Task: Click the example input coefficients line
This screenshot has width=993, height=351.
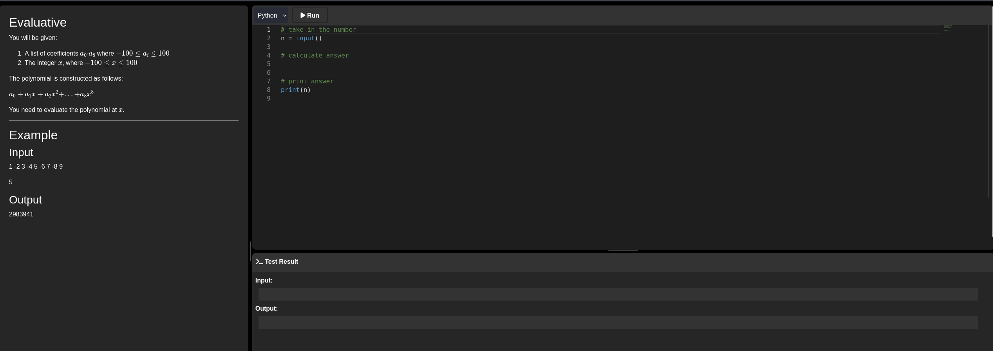Action: tap(36, 167)
